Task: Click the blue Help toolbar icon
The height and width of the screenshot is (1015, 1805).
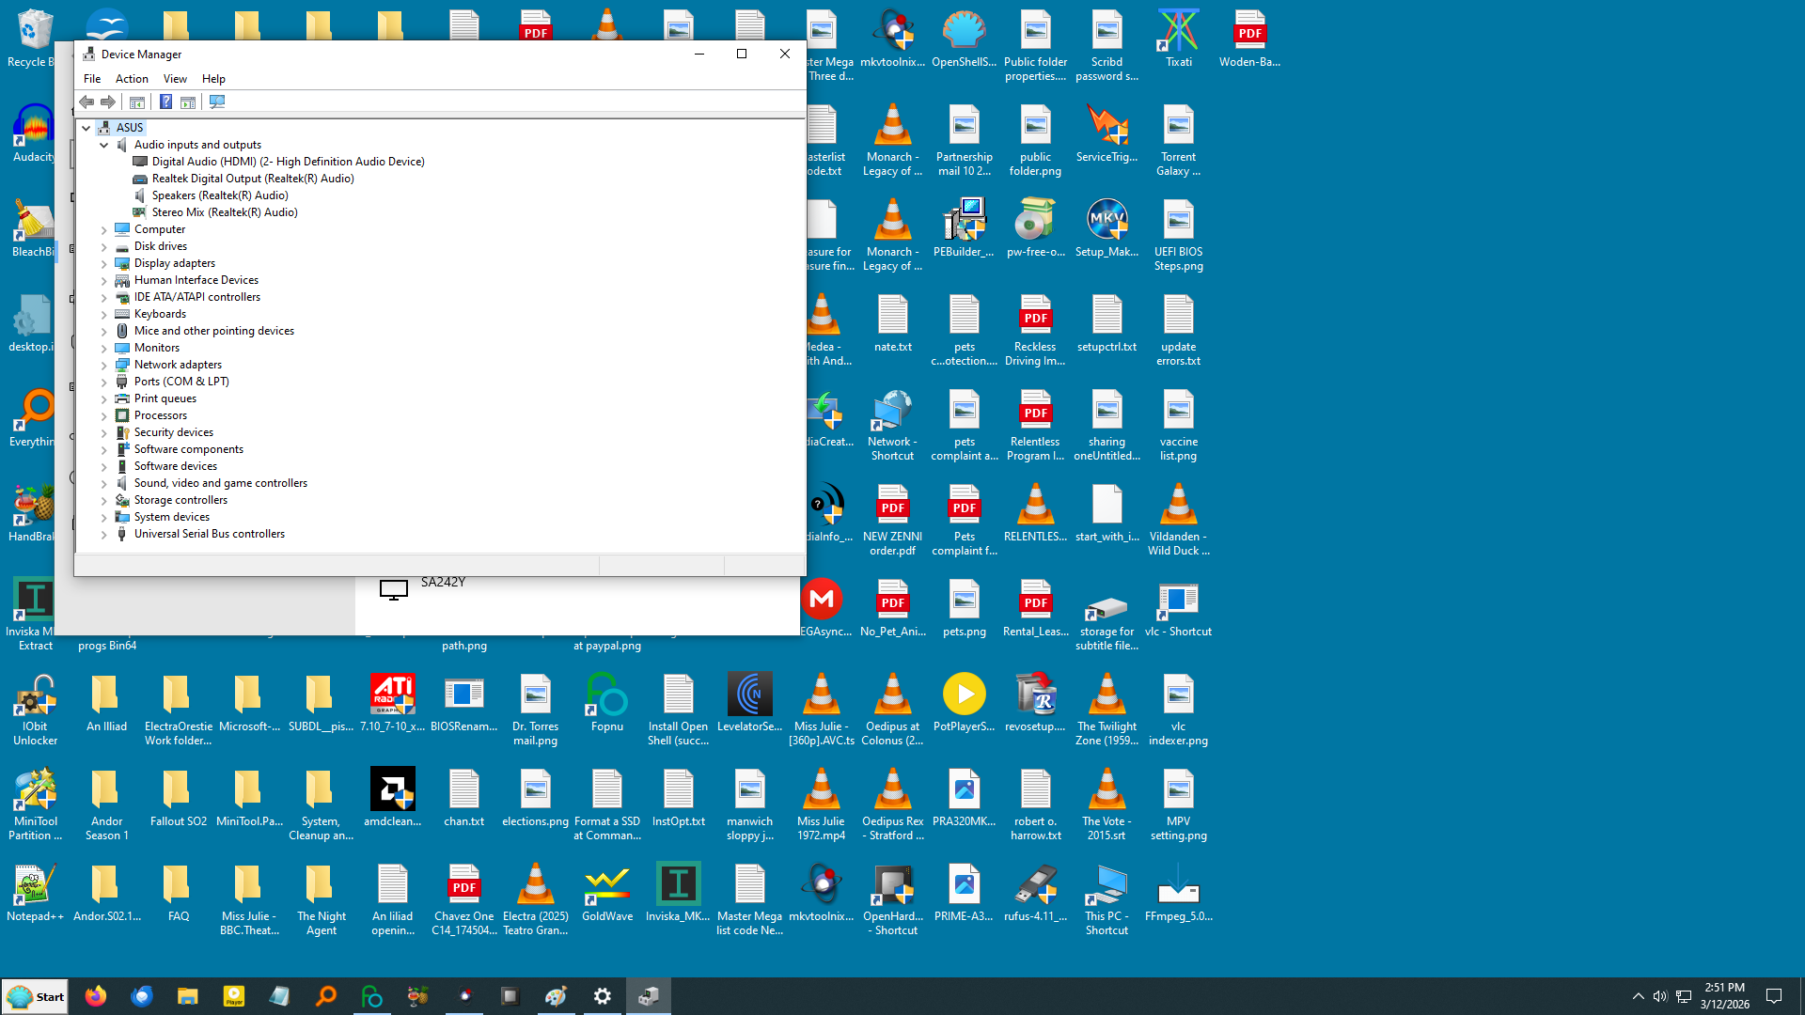Action: point(165,101)
